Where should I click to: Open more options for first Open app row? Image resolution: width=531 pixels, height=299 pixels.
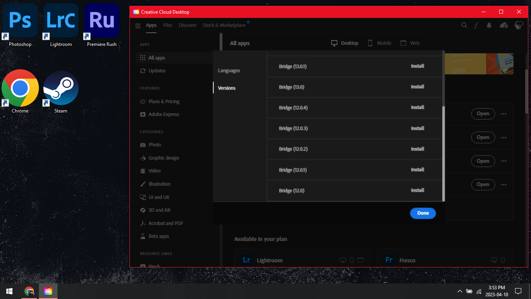tap(504, 114)
